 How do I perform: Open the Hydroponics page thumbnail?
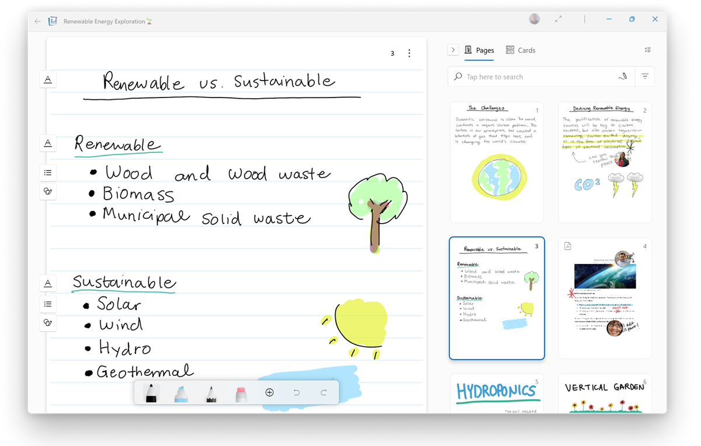[497, 393]
